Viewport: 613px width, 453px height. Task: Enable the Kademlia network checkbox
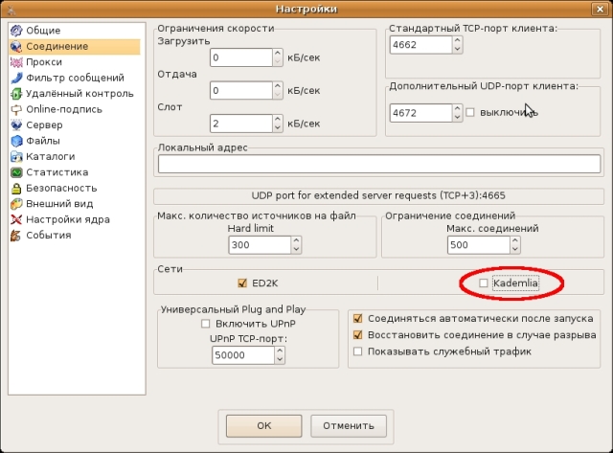pyautogui.click(x=484, y=283)
